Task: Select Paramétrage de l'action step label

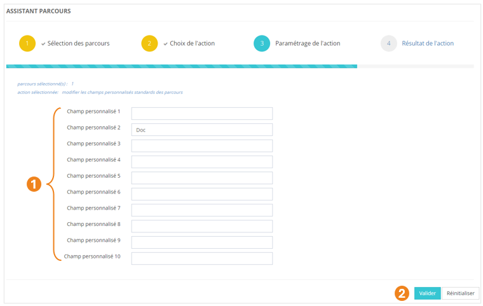Action: (x=308, y=44)
